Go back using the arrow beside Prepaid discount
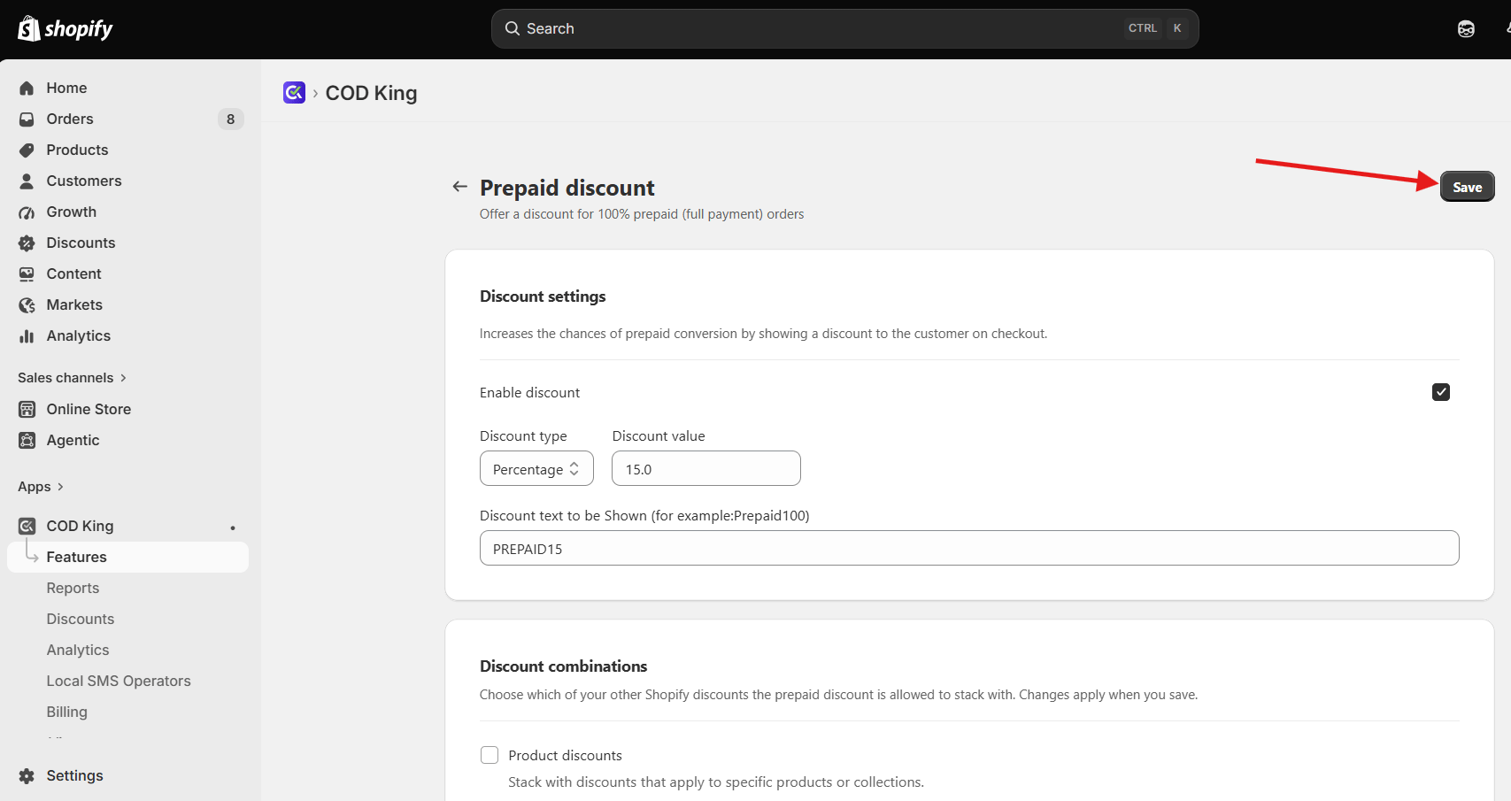The width and height of the screenshot is (1511, 801). 459,186
